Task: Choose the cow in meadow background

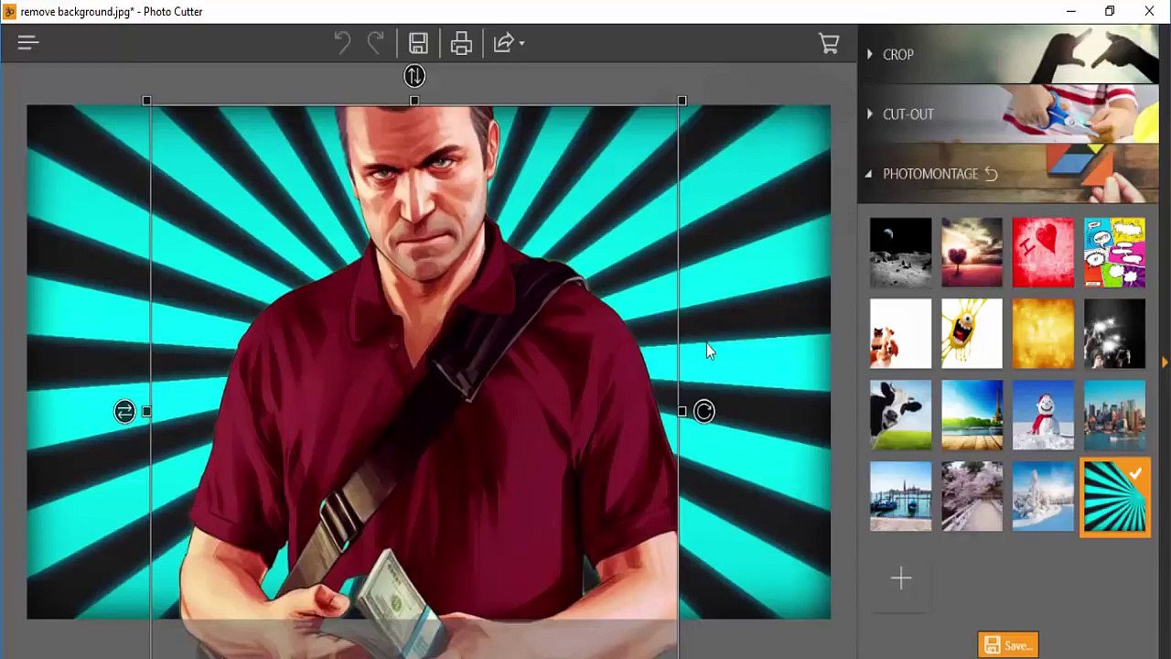Action: [901, 416]
